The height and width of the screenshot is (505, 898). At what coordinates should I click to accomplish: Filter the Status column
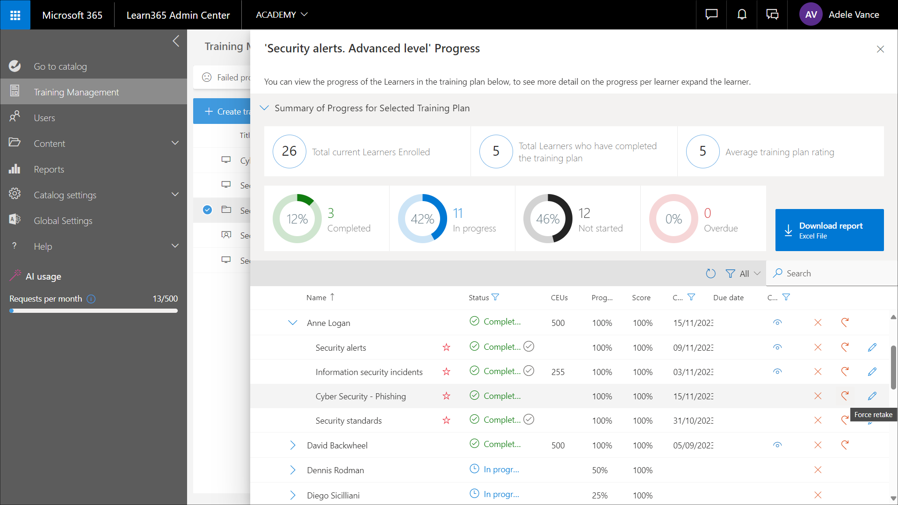coord(496,297)
